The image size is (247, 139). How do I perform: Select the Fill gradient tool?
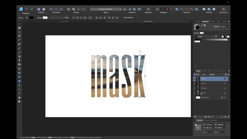(x=19, y=56)
